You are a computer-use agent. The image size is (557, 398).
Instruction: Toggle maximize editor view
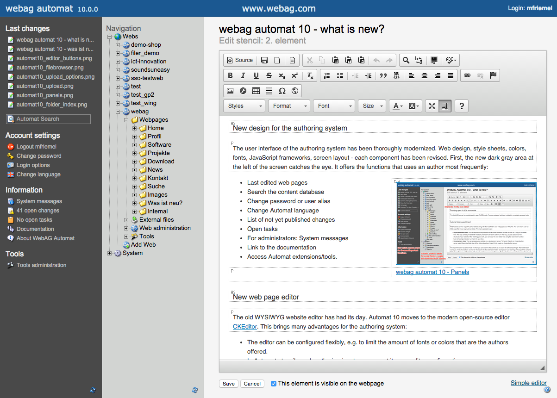click(x=432, y=106)
